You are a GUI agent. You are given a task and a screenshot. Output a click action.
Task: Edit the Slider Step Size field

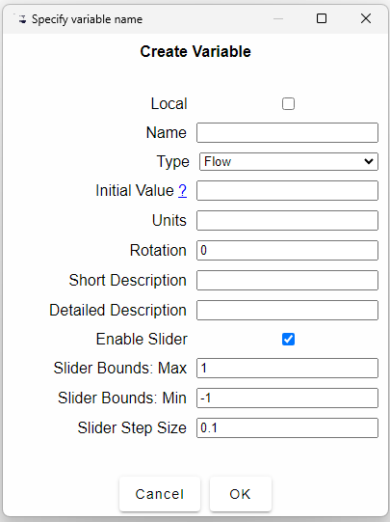287,427
